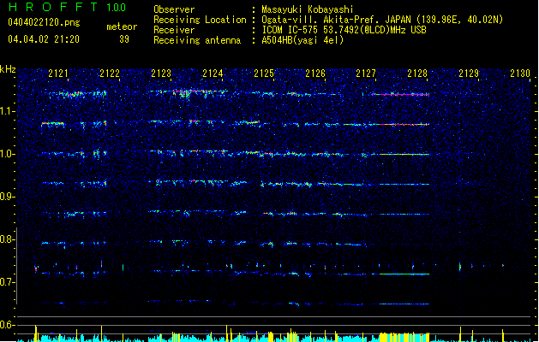Click the 2130 time axis marker
Image resolution: width=539 pixels, height=342 pixels.
click(520, 74)
